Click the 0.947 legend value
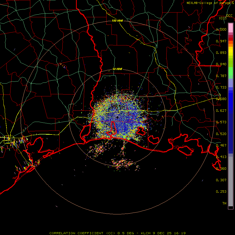Image resolution: width=235 pixels, height=235 pixels. [x=221, y=41]
